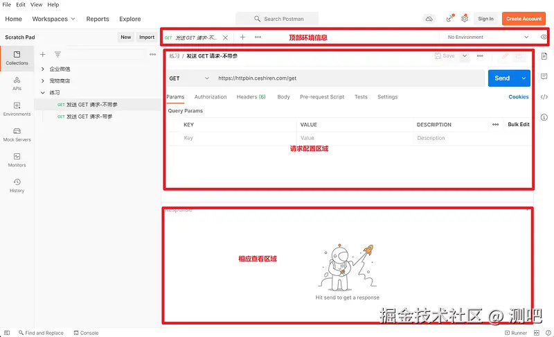Open the Console

coord(86,333)
